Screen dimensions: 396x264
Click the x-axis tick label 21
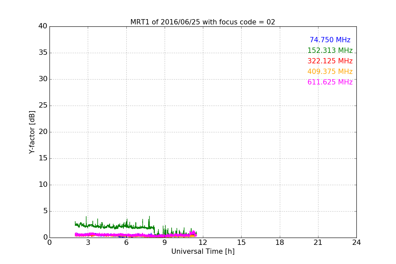[x=318, y=243]
